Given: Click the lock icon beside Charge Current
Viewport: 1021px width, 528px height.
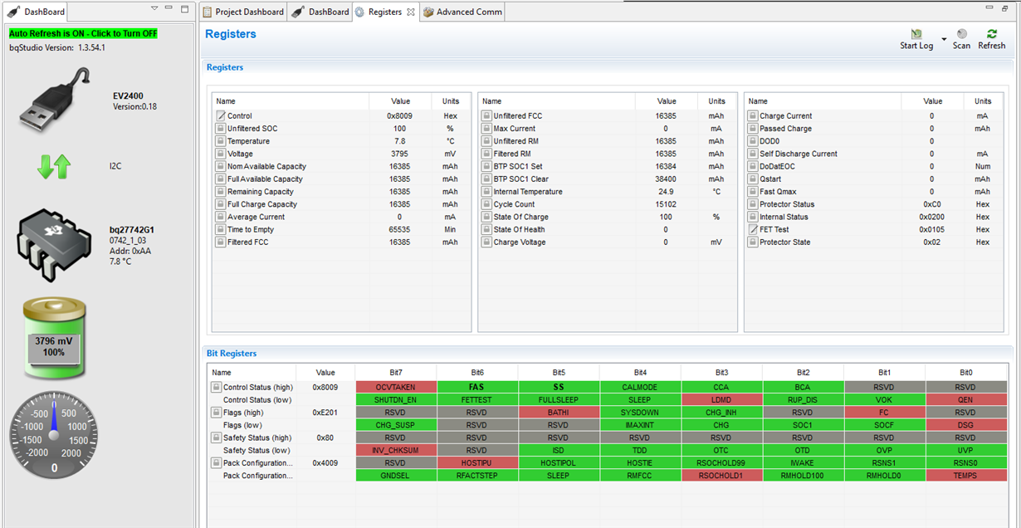Looking at the screenshot, I should coord(753,116).
